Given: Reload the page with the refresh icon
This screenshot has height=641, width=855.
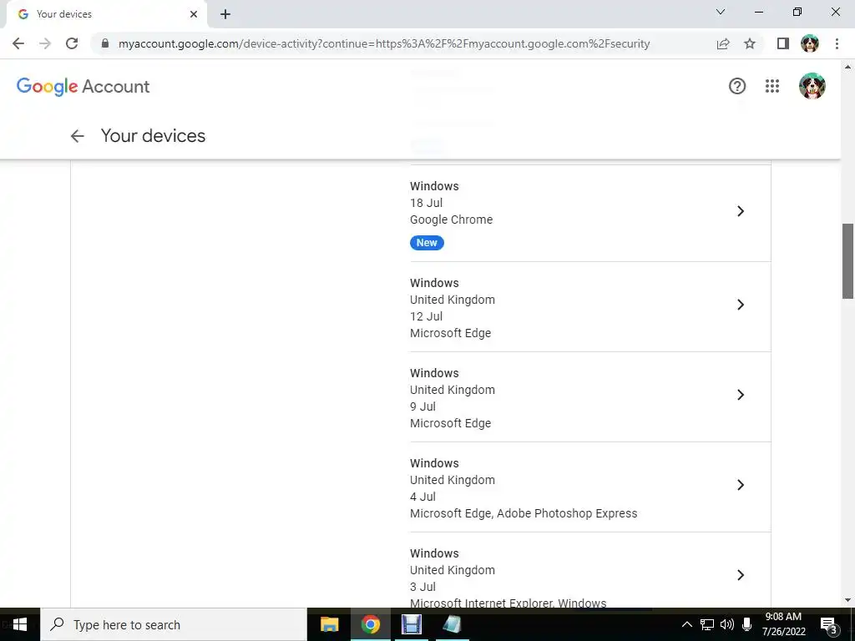Looking at the screenshot, I should [72, 43].
